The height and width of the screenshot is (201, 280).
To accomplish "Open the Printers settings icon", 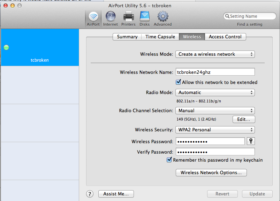I will [128, 19].
